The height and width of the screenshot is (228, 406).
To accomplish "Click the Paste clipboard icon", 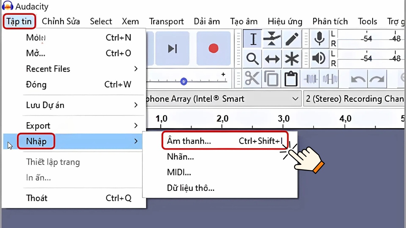I will [x=291, y=79].
